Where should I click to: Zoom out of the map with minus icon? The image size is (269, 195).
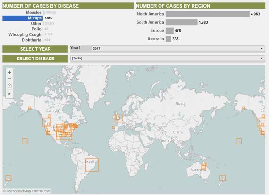click(9, 79)
